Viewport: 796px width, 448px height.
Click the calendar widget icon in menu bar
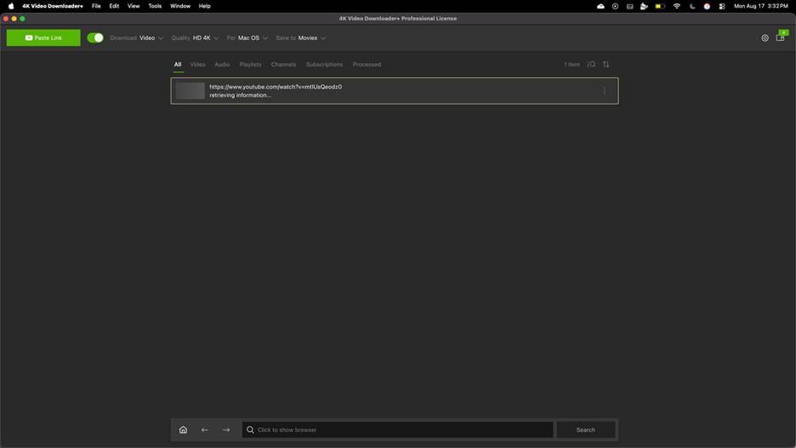click(630, 6)
